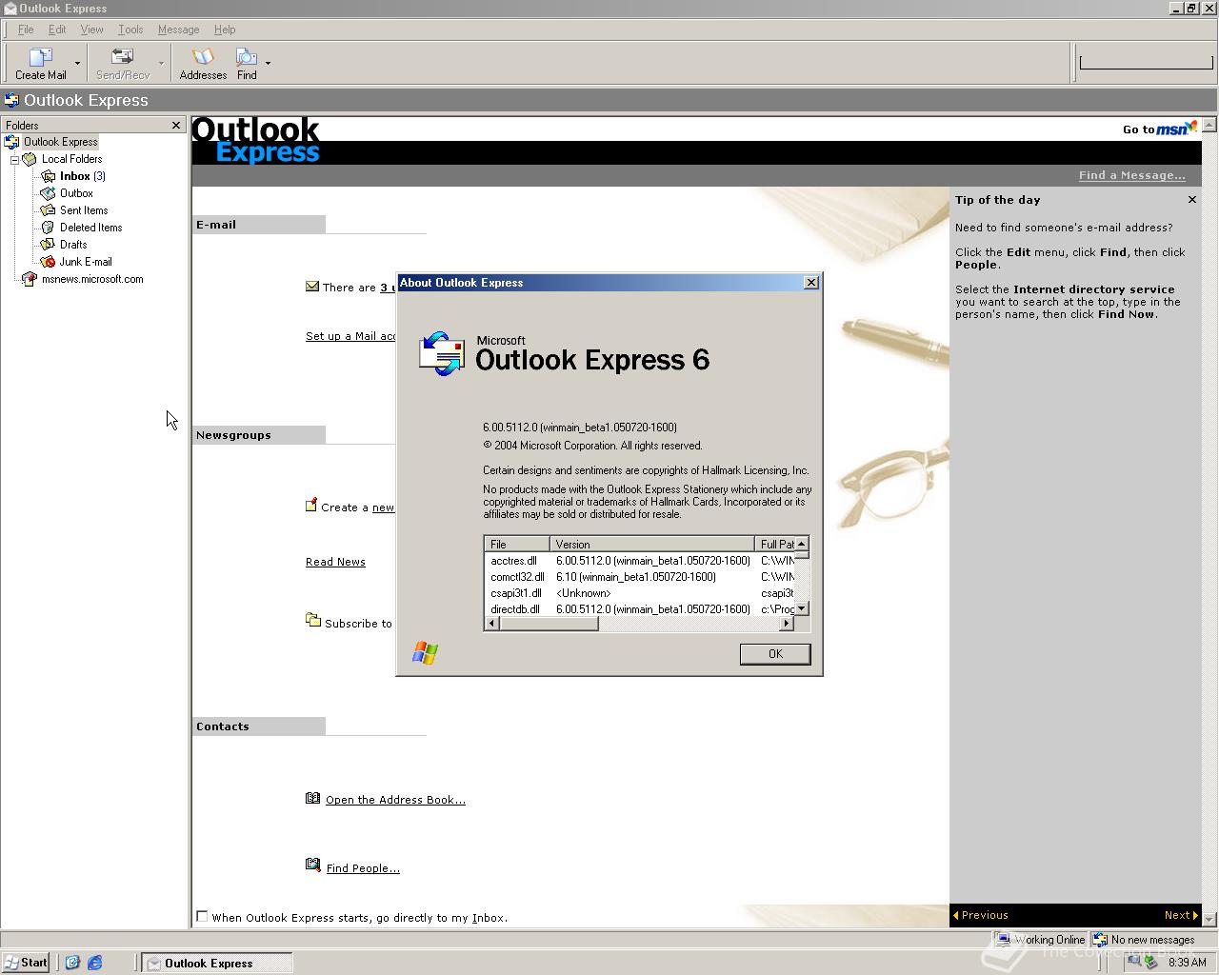Click the unread mail envelope icon
Image resolution: width=1219 pixels, height=975 pixels.
(312, 286)
